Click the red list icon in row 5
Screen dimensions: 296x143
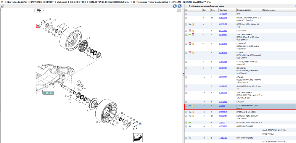click(193, 35)
